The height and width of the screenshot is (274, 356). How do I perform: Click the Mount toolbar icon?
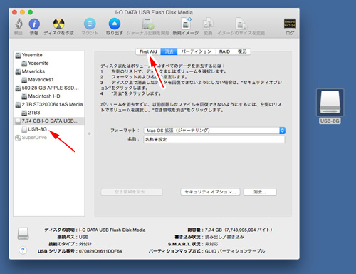(x=90, y=24)
